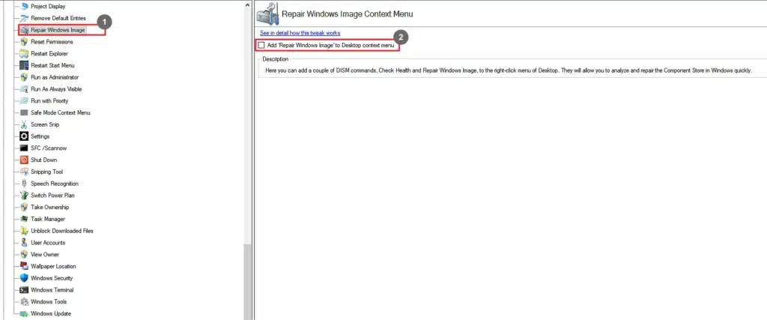Click the Speech Recognition microphone icon

tap(24, 184)
